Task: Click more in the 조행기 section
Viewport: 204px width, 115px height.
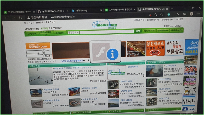Action: [141, 63]
